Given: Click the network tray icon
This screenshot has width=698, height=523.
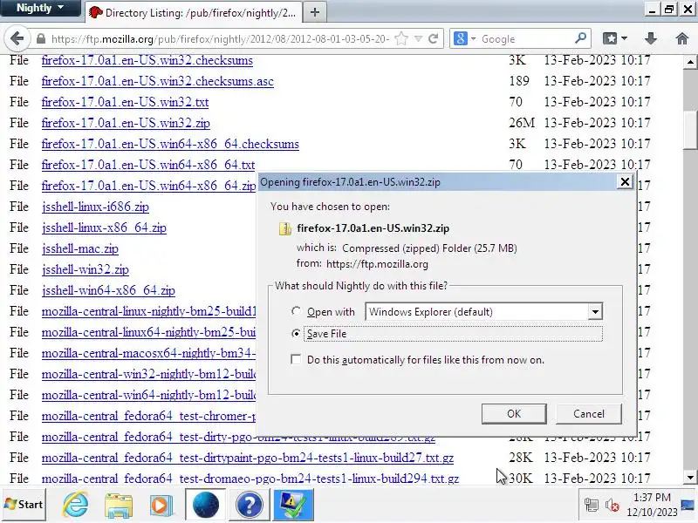Looking at the screenshot, I should (592, 506).
